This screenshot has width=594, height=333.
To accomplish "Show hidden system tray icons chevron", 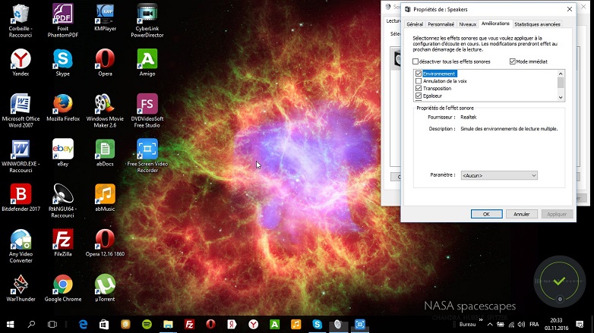I will pos(490,325).
